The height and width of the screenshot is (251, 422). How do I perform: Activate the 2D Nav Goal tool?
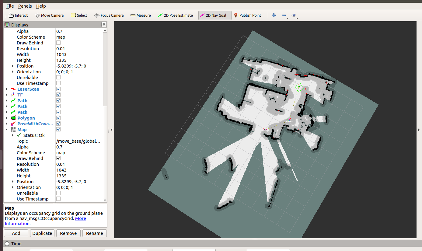(214, 15)
